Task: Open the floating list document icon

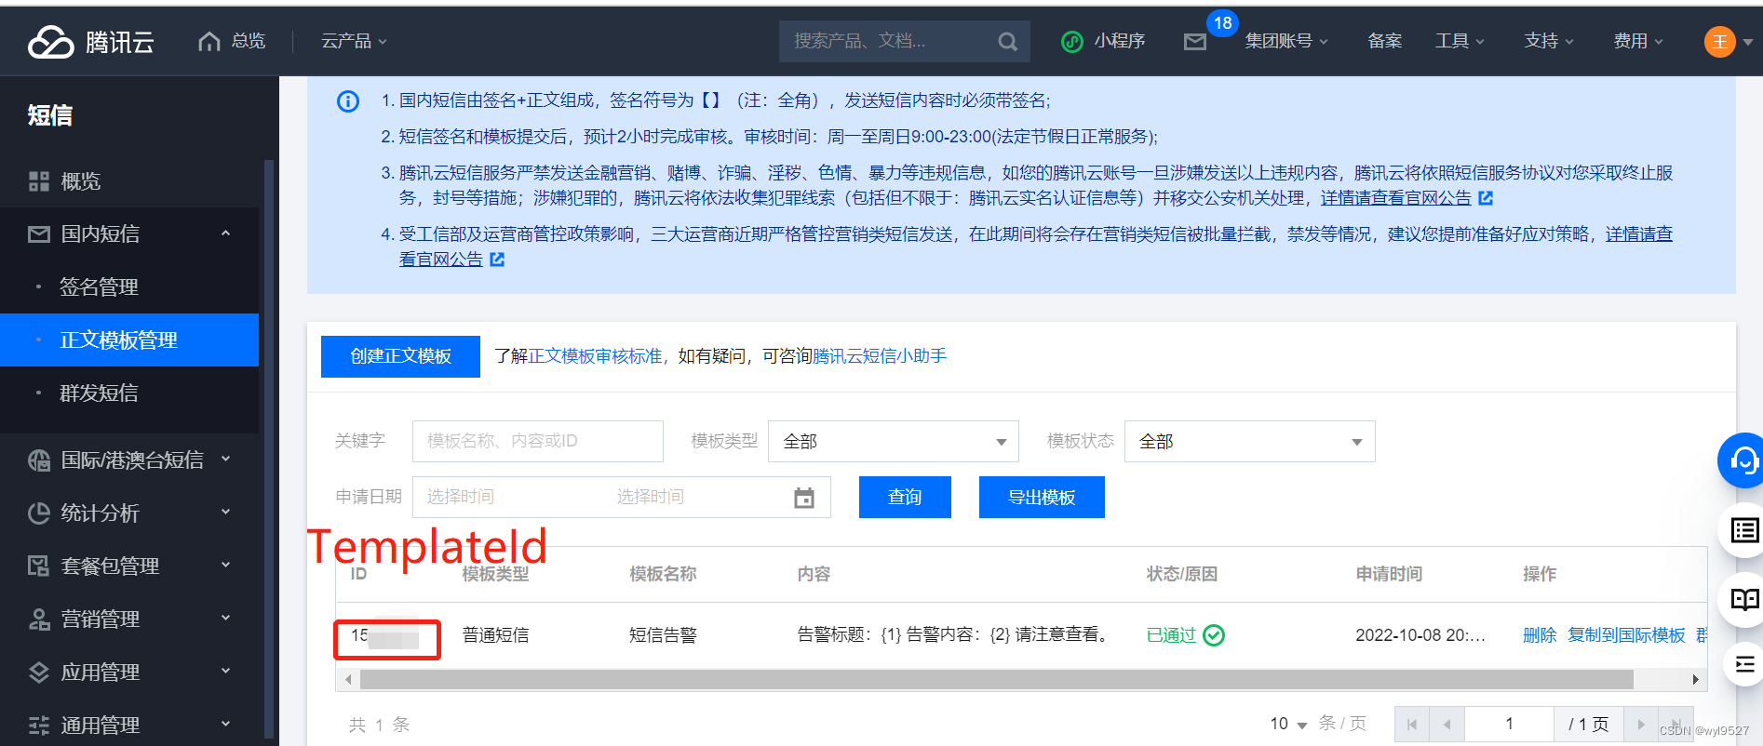Action: (1743, 531)
